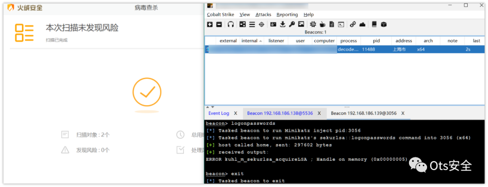Click the 病毒查杀 title in Huorong window
This screenshot has width=488, height=187.
[146, 8]
